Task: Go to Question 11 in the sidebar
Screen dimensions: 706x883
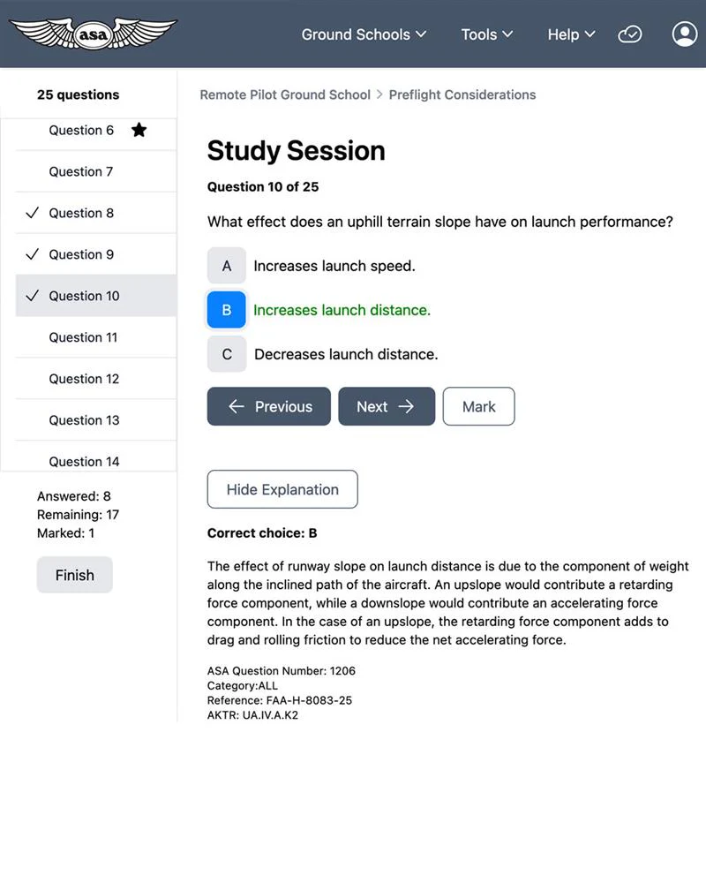Action: [x=95, y=337]
